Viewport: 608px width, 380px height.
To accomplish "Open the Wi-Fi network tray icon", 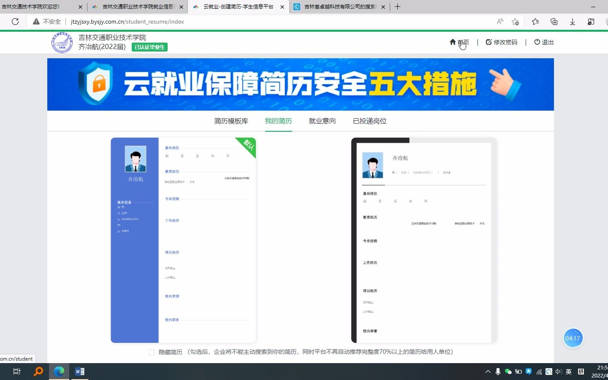I will 539,372.
